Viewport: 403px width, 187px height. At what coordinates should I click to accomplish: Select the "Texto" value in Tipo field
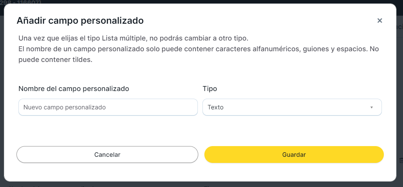click(x=215, y=107)
